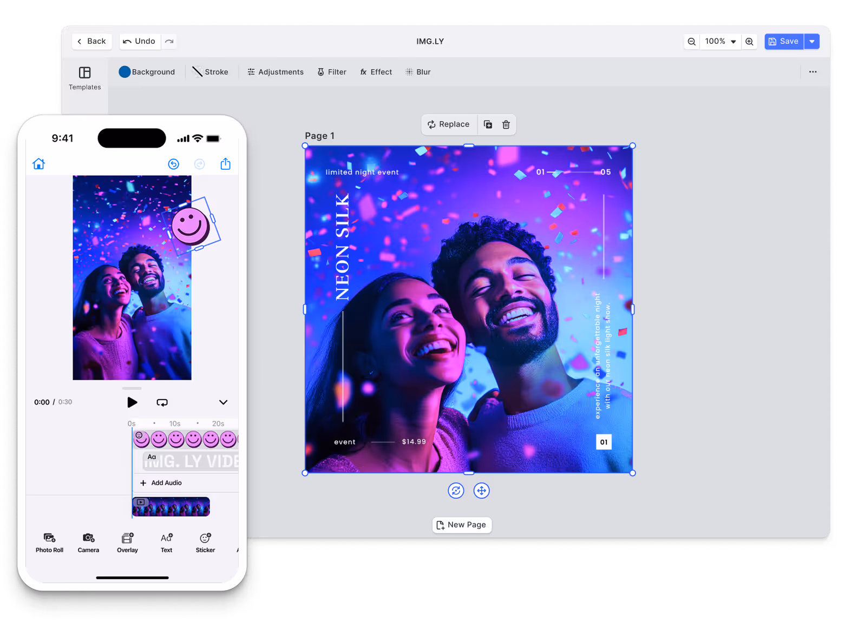The height and width of the screenshot is (622, 845).
Task: Select the NEON SILK vertical title text
Action: pyautogui.click(x=342, y=247)
